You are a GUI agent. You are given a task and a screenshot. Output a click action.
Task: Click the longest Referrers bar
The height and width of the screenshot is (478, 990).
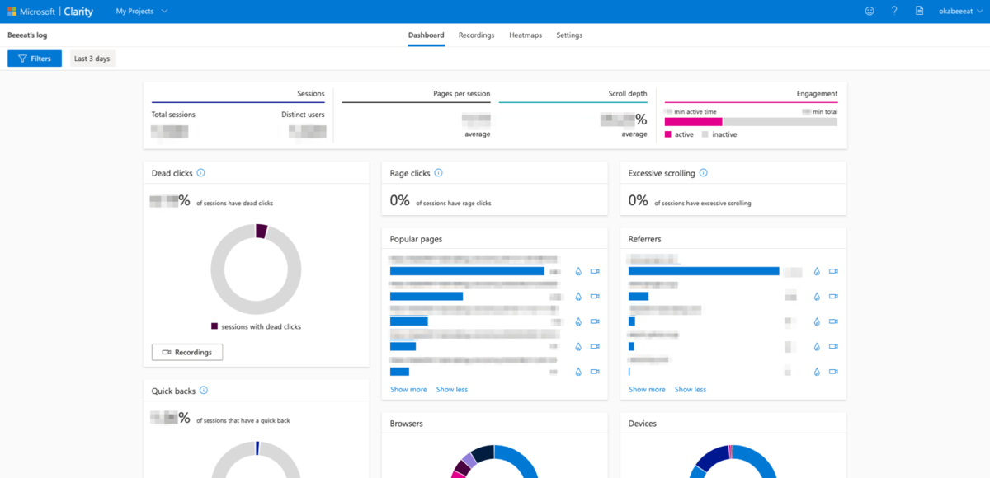[x=704, y=271]
